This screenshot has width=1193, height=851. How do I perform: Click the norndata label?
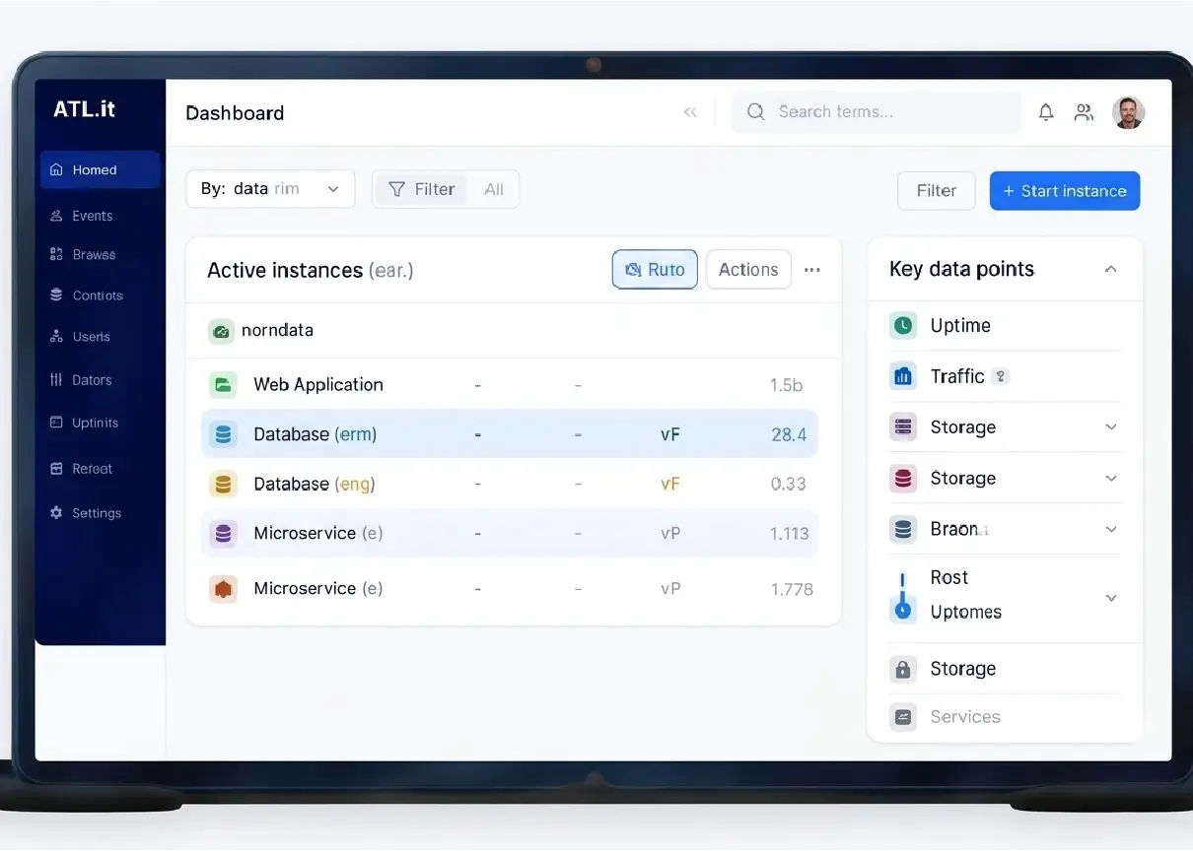point(277,331)
